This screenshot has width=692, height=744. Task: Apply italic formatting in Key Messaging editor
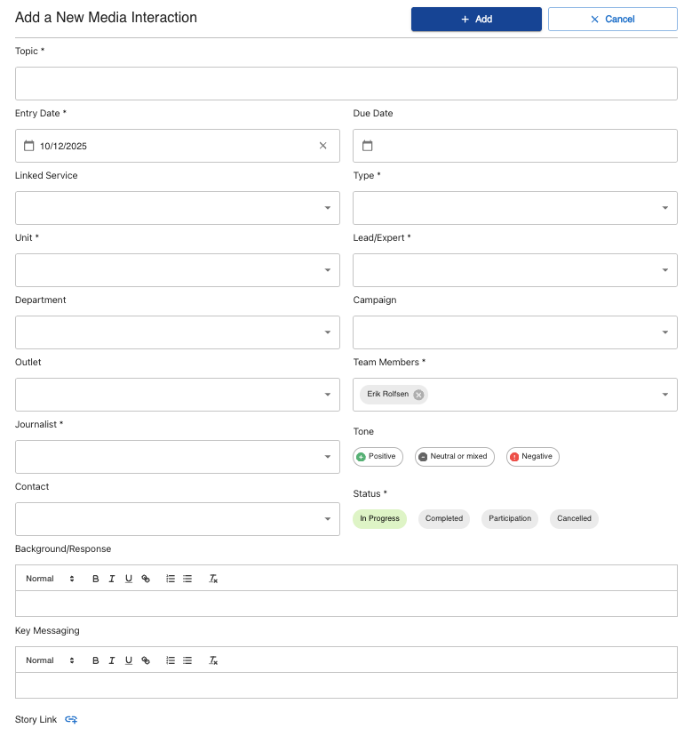pos(112,660)
